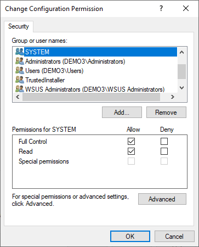Click the SYSTEM group icon
Viewport: 199px width, 247px height.
click(x=20, y=52)
